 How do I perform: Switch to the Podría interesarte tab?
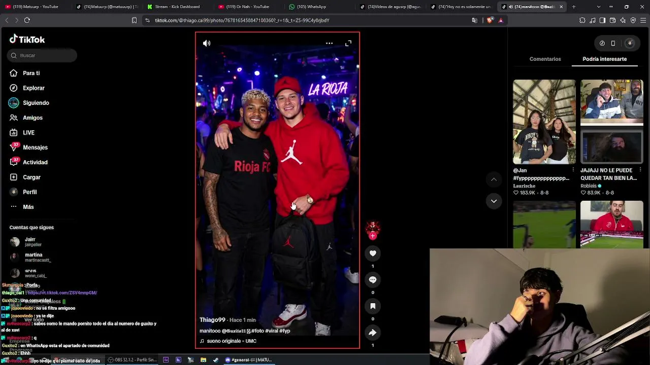(x=604, y=59)
